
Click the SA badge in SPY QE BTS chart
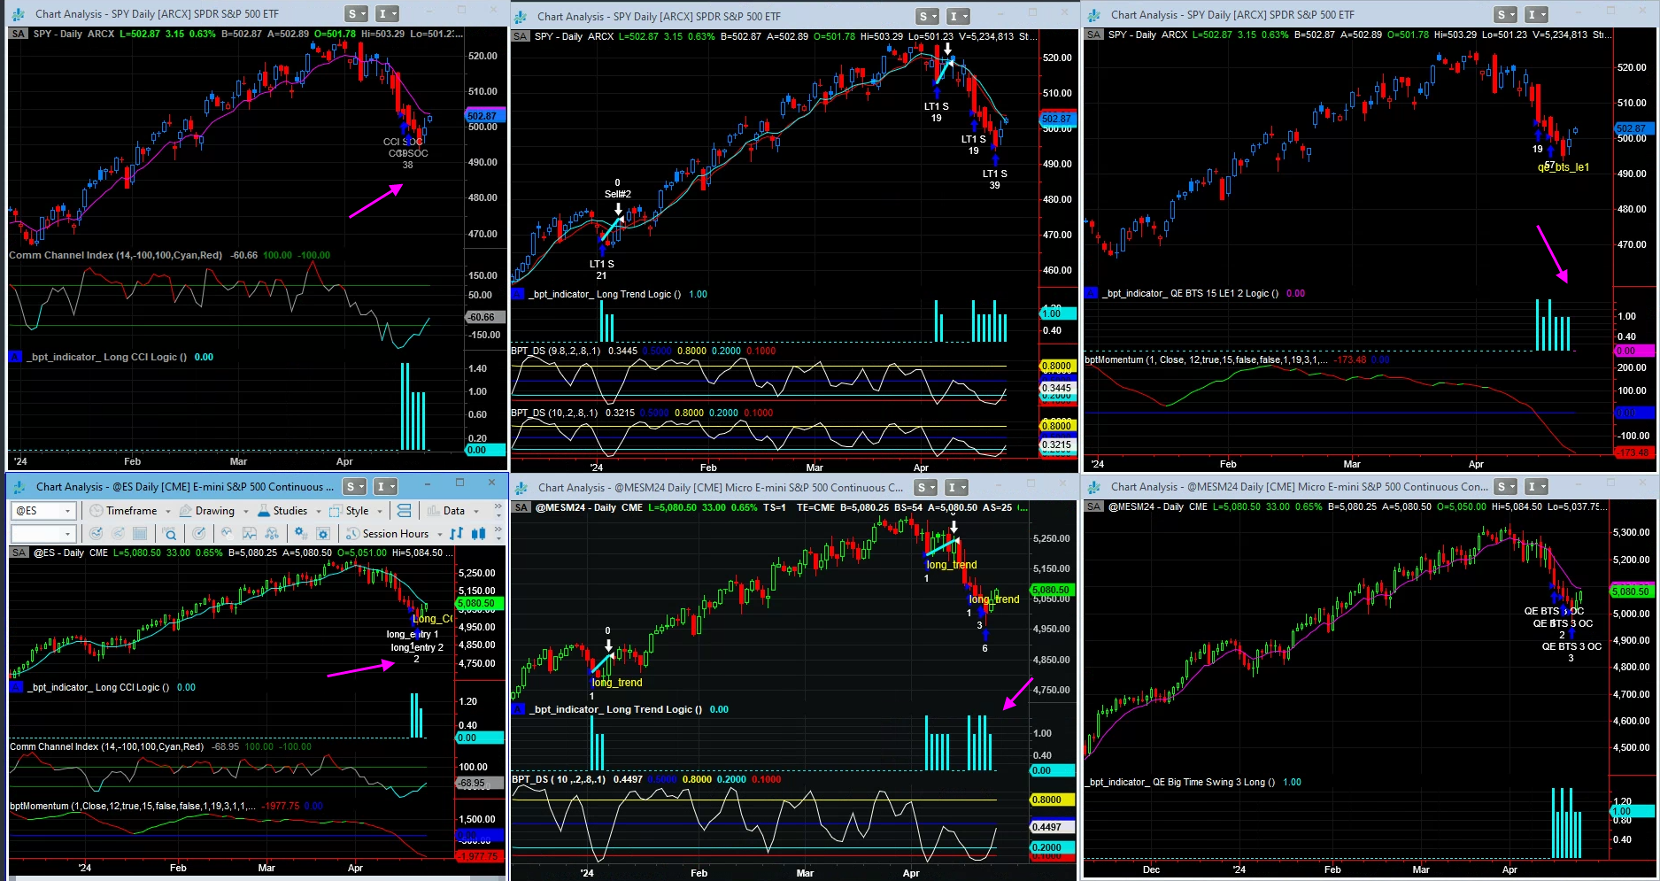point(1093,35)
